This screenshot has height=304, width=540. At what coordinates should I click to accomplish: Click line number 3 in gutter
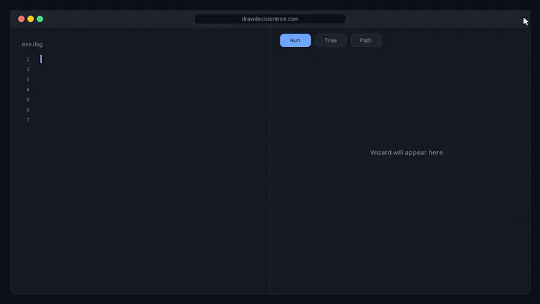pyautogui.click(x=28, y=79)
